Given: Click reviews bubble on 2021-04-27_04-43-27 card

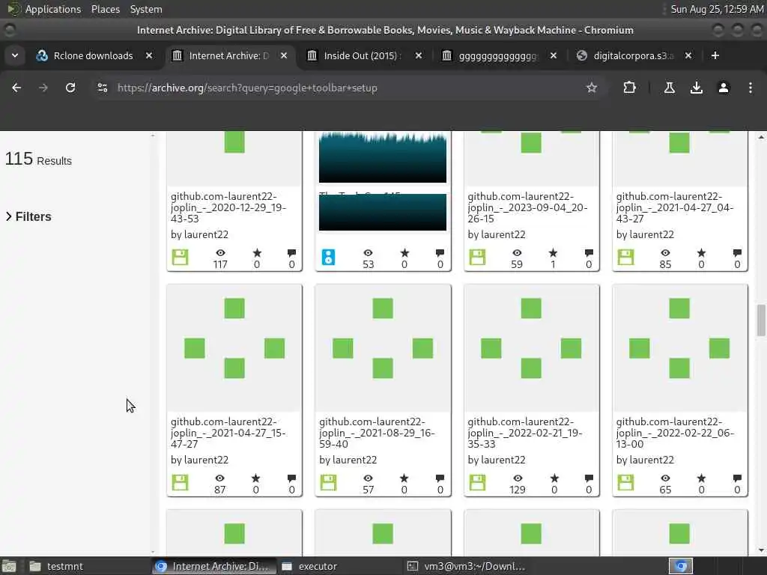Looking at the screenshot, I should (x=737, y=253).
